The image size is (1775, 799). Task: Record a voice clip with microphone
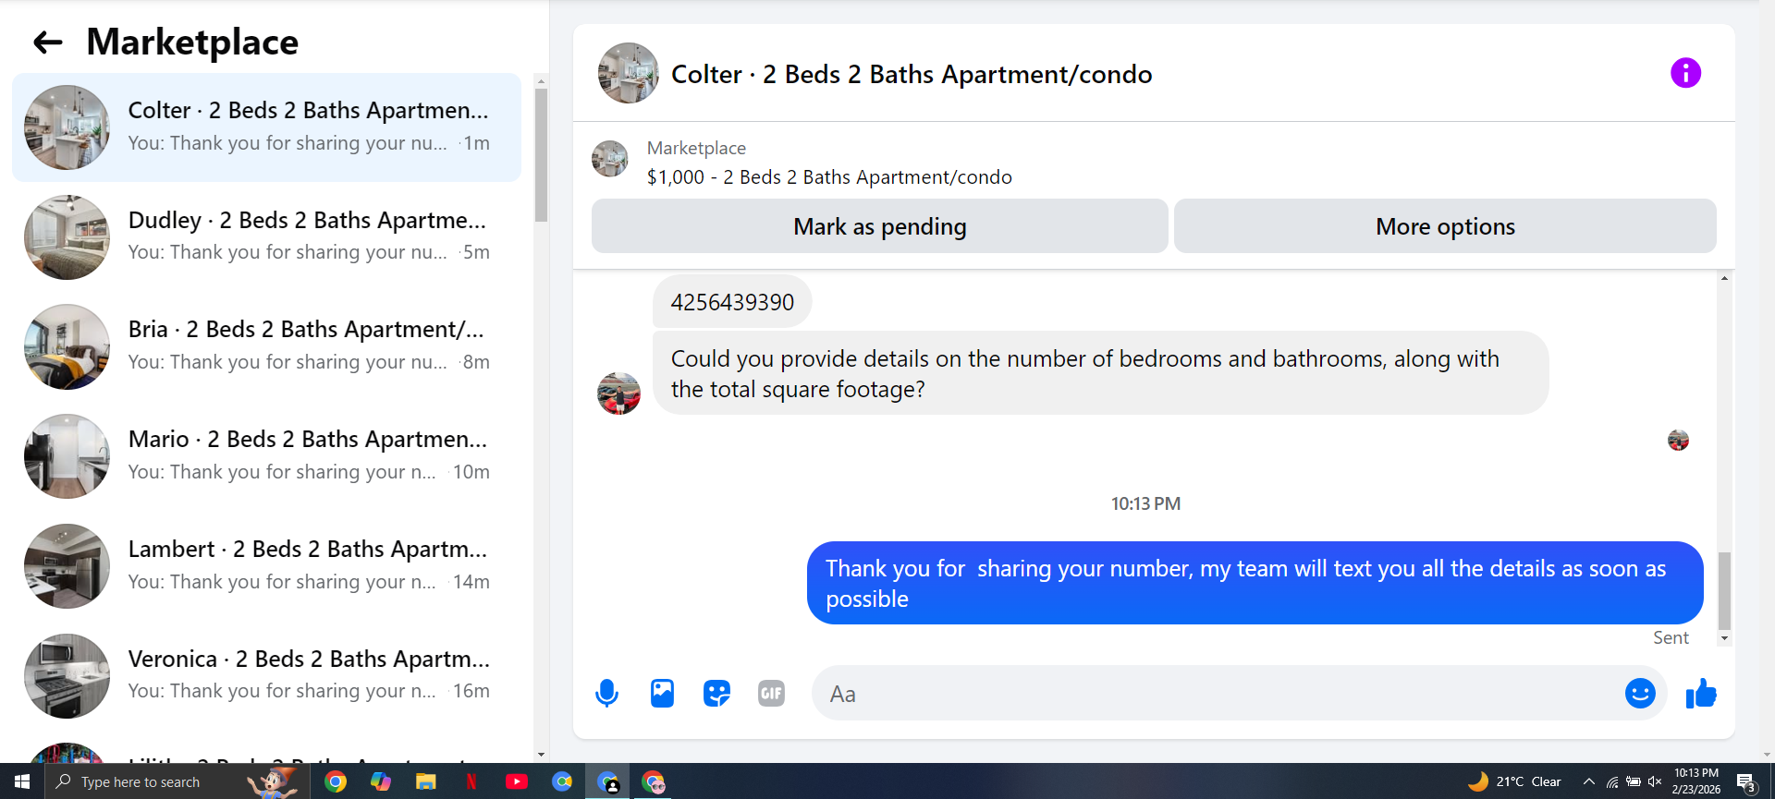tap(606, 693)
